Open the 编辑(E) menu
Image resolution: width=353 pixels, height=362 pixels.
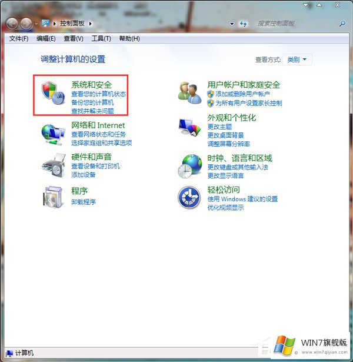click(x=46, y=39)
